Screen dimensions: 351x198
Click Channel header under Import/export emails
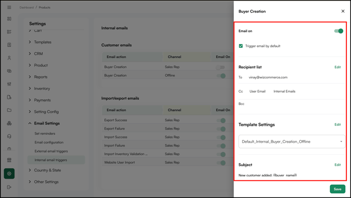174,110
